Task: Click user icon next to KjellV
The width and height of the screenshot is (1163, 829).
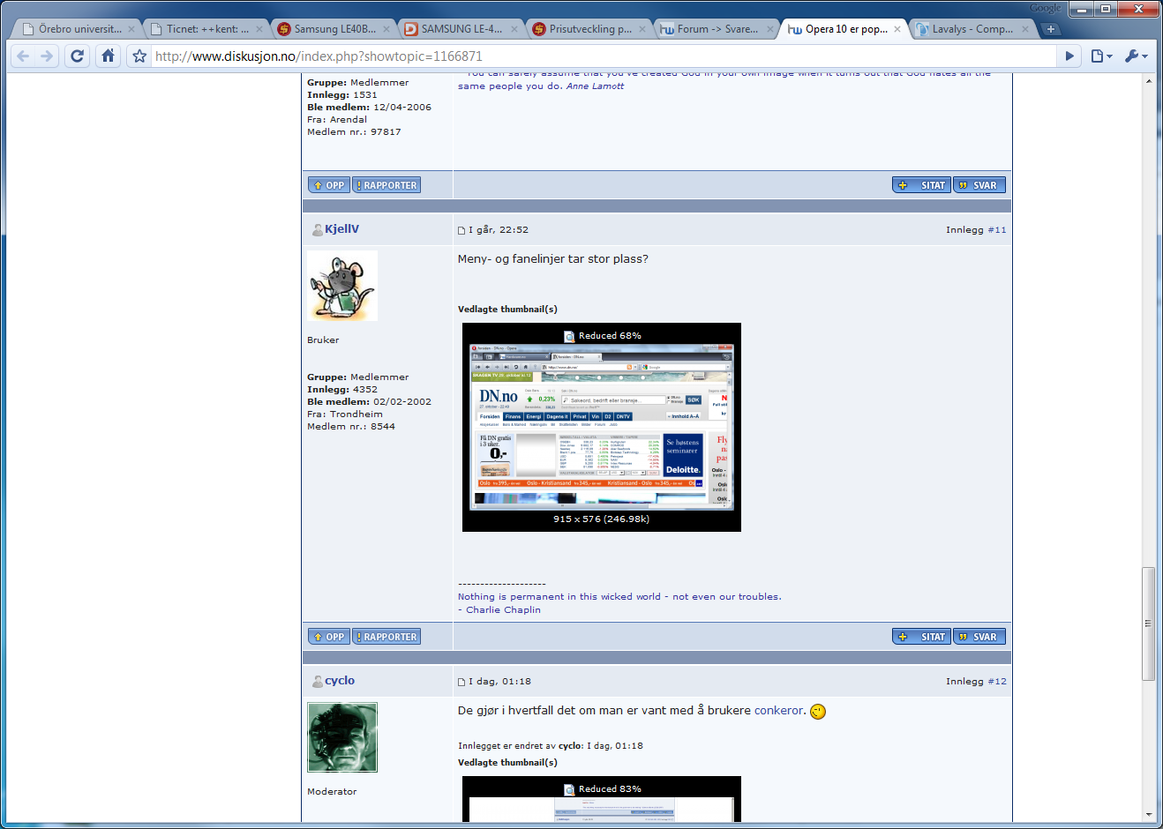Action: 318,230
